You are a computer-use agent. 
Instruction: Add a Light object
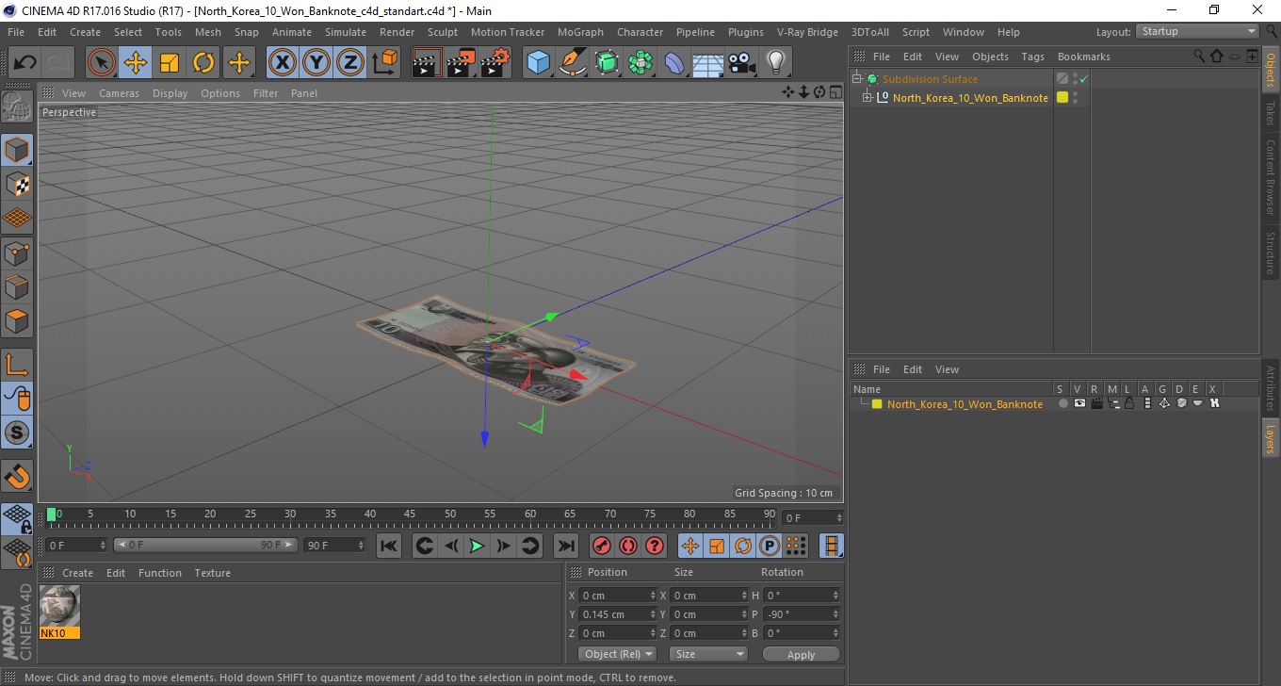point(775,63)
